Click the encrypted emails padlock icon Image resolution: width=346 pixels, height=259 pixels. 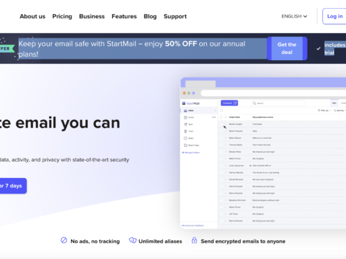(x=194, y=240)
